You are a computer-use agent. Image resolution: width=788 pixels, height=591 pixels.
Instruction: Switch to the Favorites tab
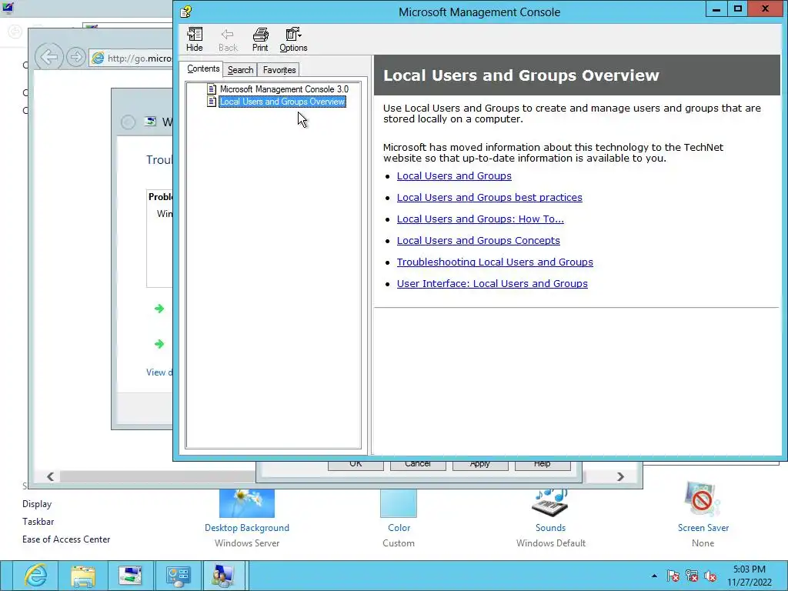pyautogui.click(x=279, y=70)
